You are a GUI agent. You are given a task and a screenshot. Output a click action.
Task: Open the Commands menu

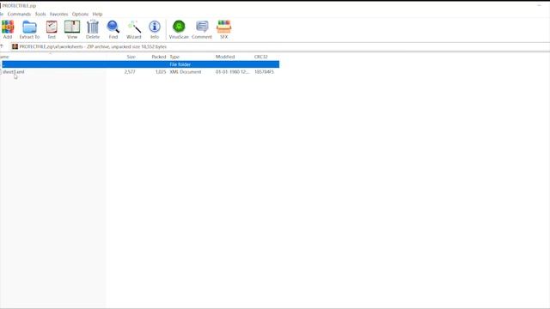[x=19, y=14]
